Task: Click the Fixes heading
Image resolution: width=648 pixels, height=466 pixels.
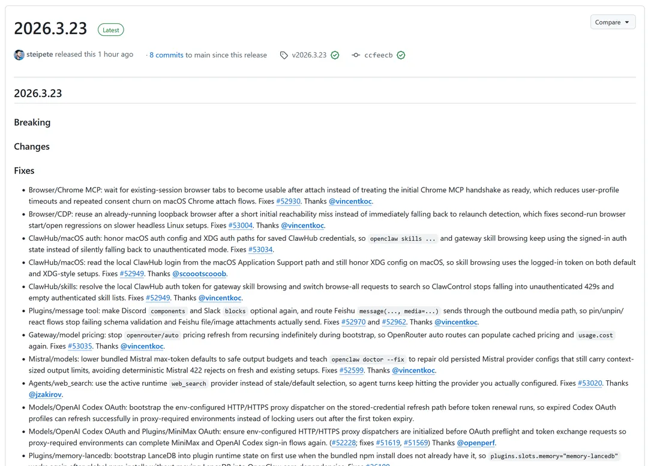Action: tap(24, 171)
